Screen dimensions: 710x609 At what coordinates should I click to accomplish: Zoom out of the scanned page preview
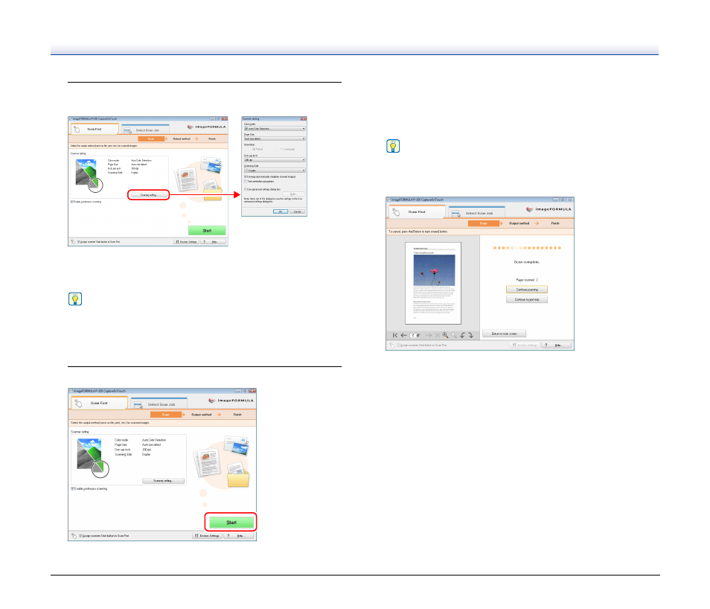tap(454, 335)
